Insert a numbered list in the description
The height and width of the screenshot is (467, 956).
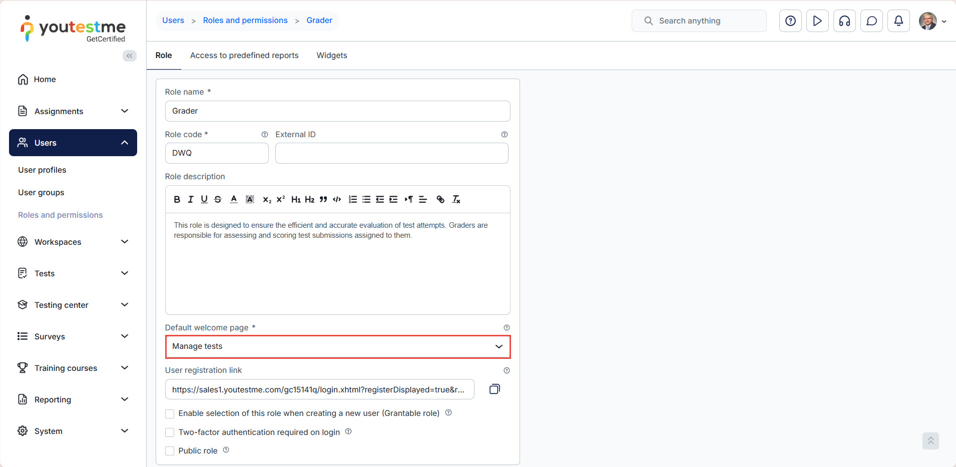point(353,199)
